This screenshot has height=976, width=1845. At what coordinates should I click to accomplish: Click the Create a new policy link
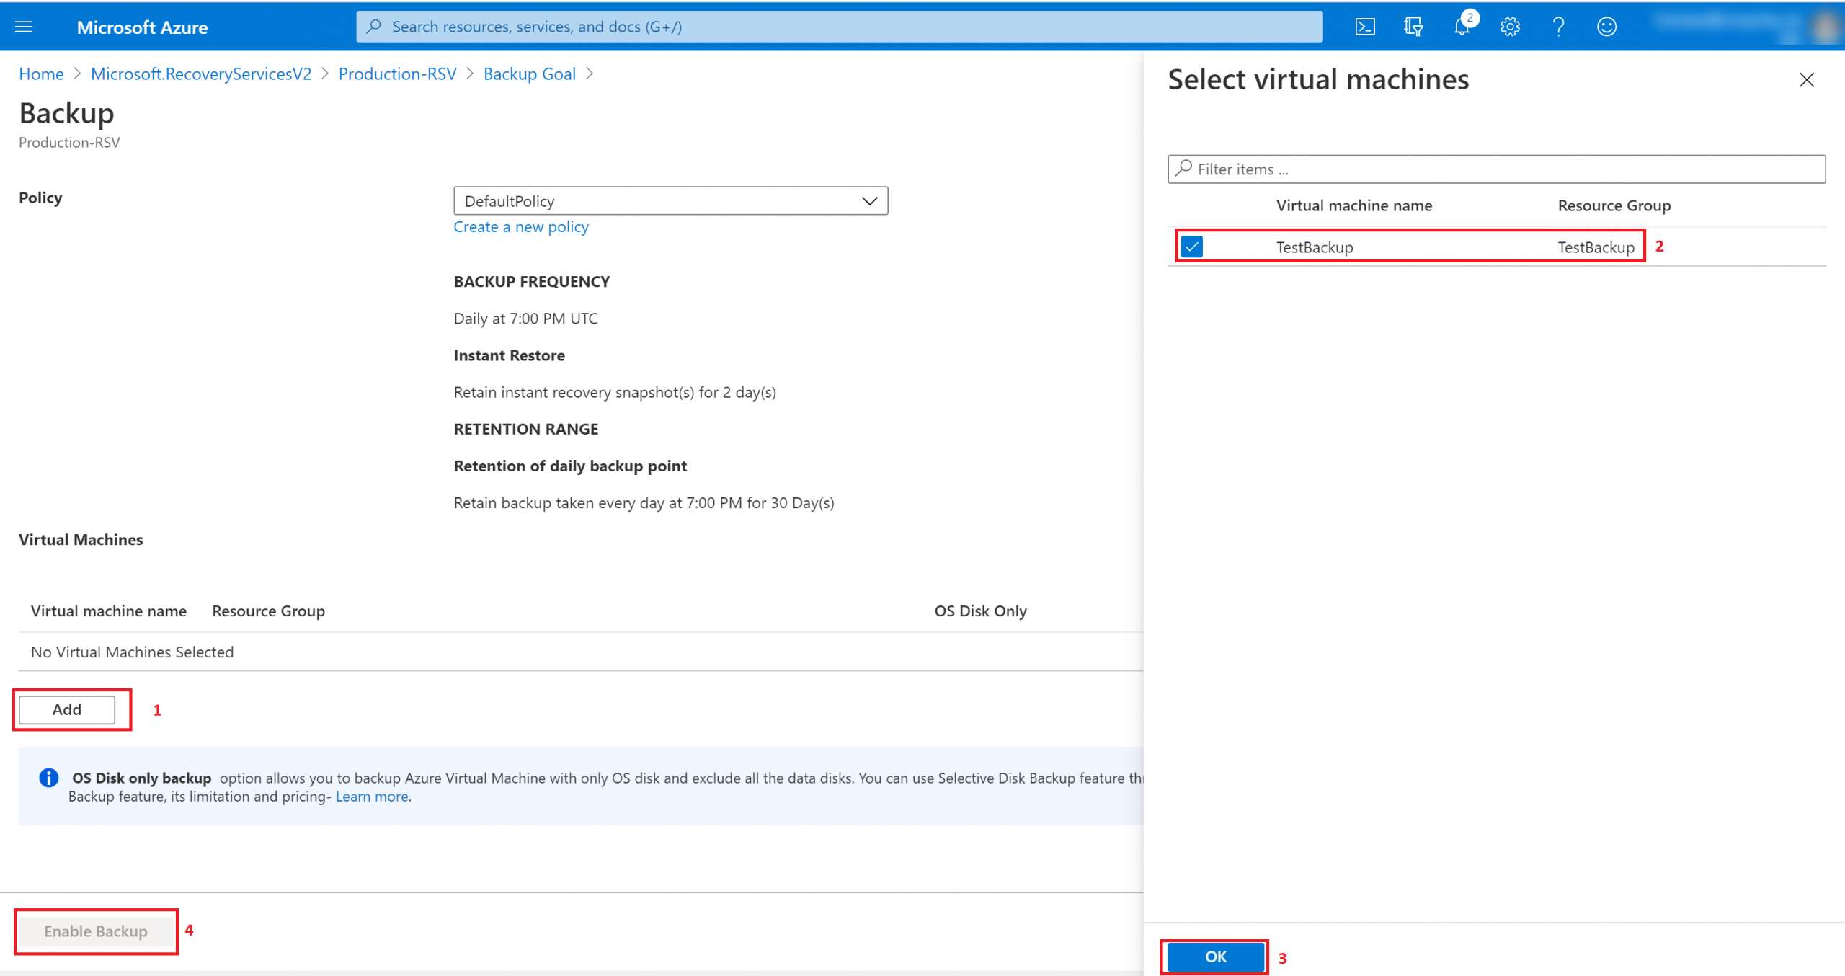point(521,226)
